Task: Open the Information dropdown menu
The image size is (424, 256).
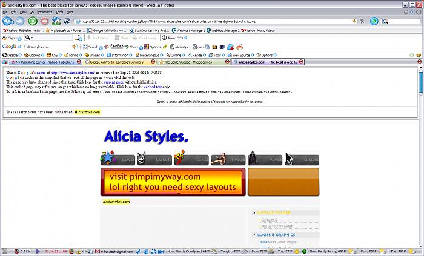Action: tap(119, 55)
